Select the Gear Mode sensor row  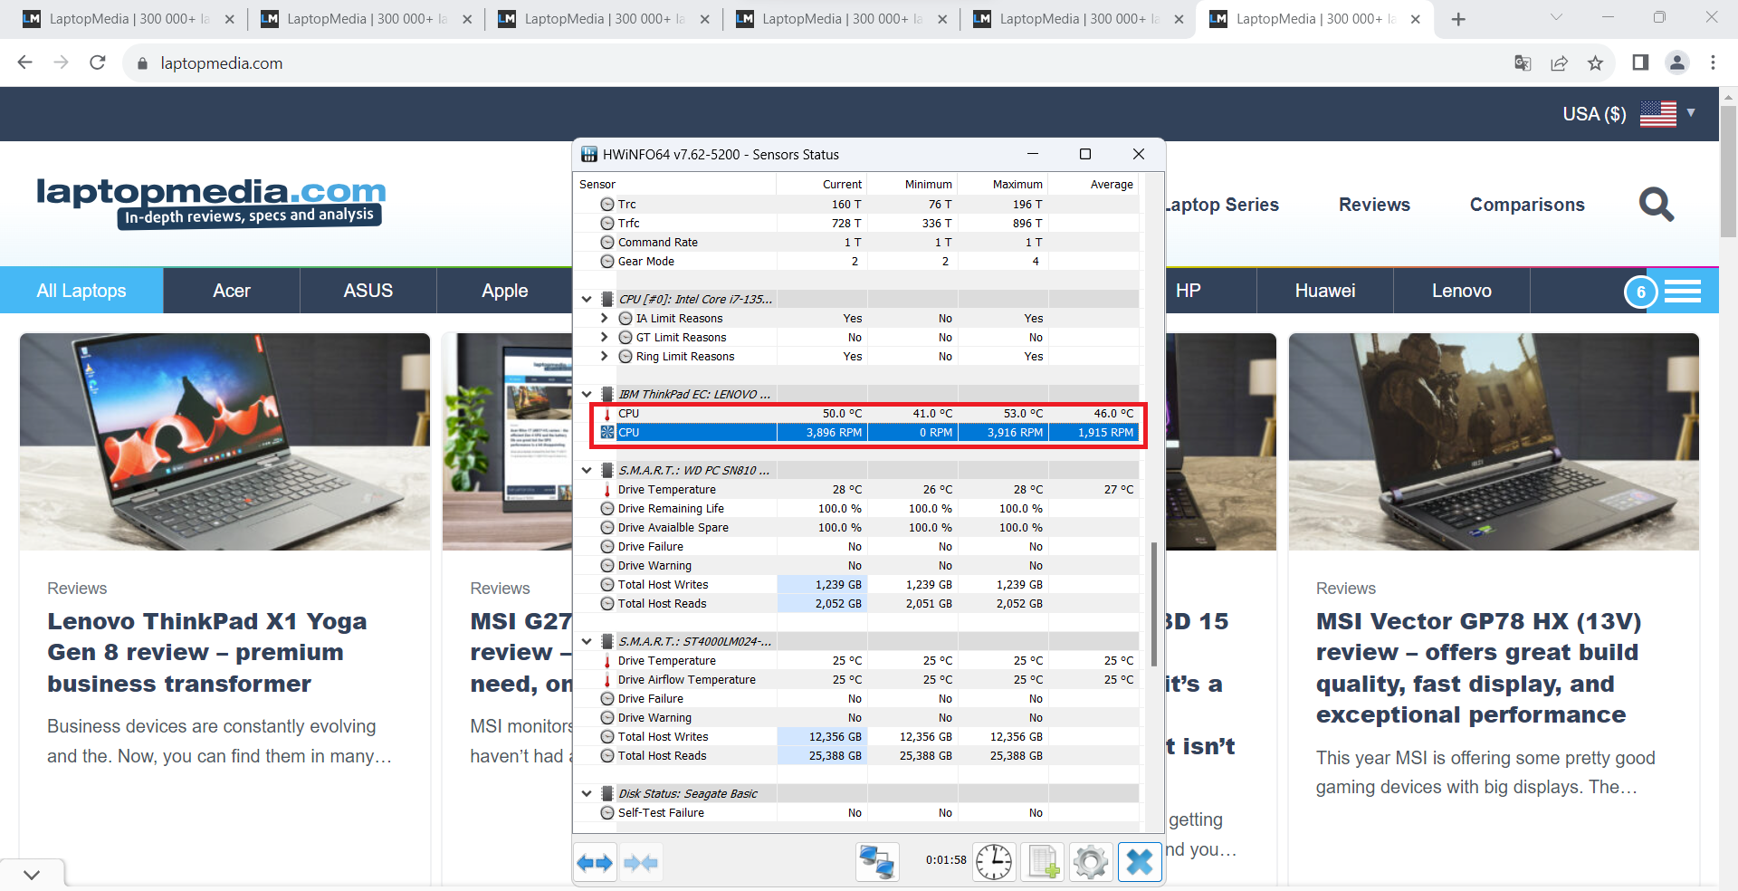856,262
